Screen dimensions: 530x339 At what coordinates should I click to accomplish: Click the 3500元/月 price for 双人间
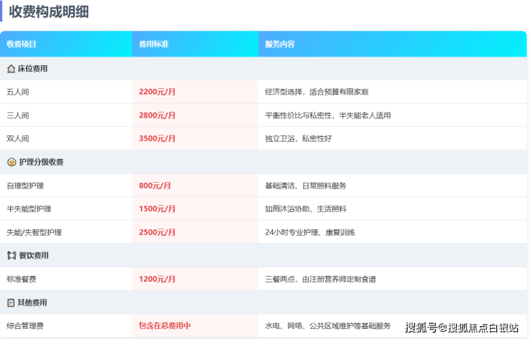click(x=157, y=138)
